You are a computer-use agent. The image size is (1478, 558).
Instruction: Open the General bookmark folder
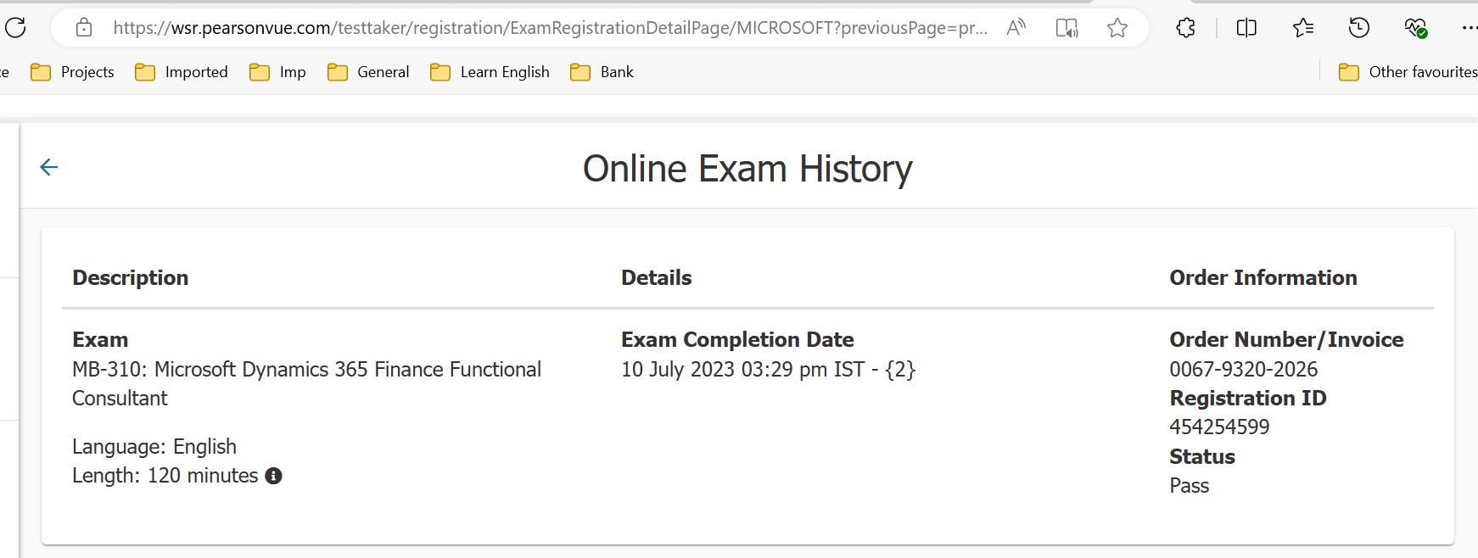(368, 72)
